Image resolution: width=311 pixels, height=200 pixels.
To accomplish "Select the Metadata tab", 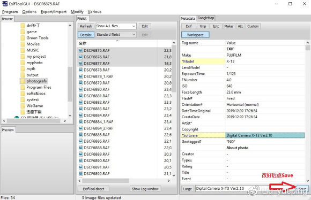I will (x=188, y=18).
